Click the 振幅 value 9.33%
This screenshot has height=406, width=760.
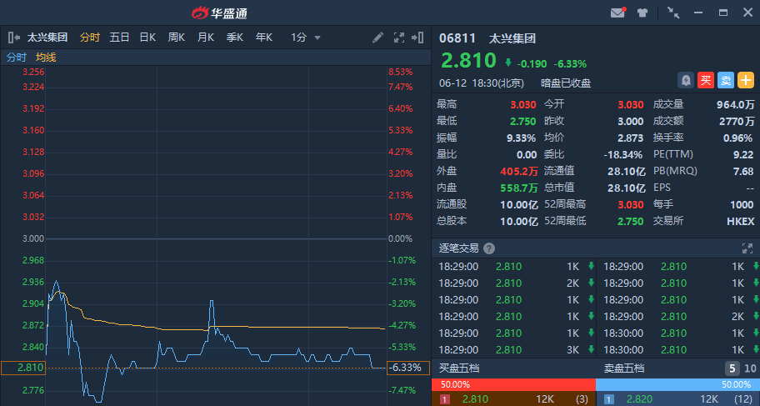coord(522,138)
